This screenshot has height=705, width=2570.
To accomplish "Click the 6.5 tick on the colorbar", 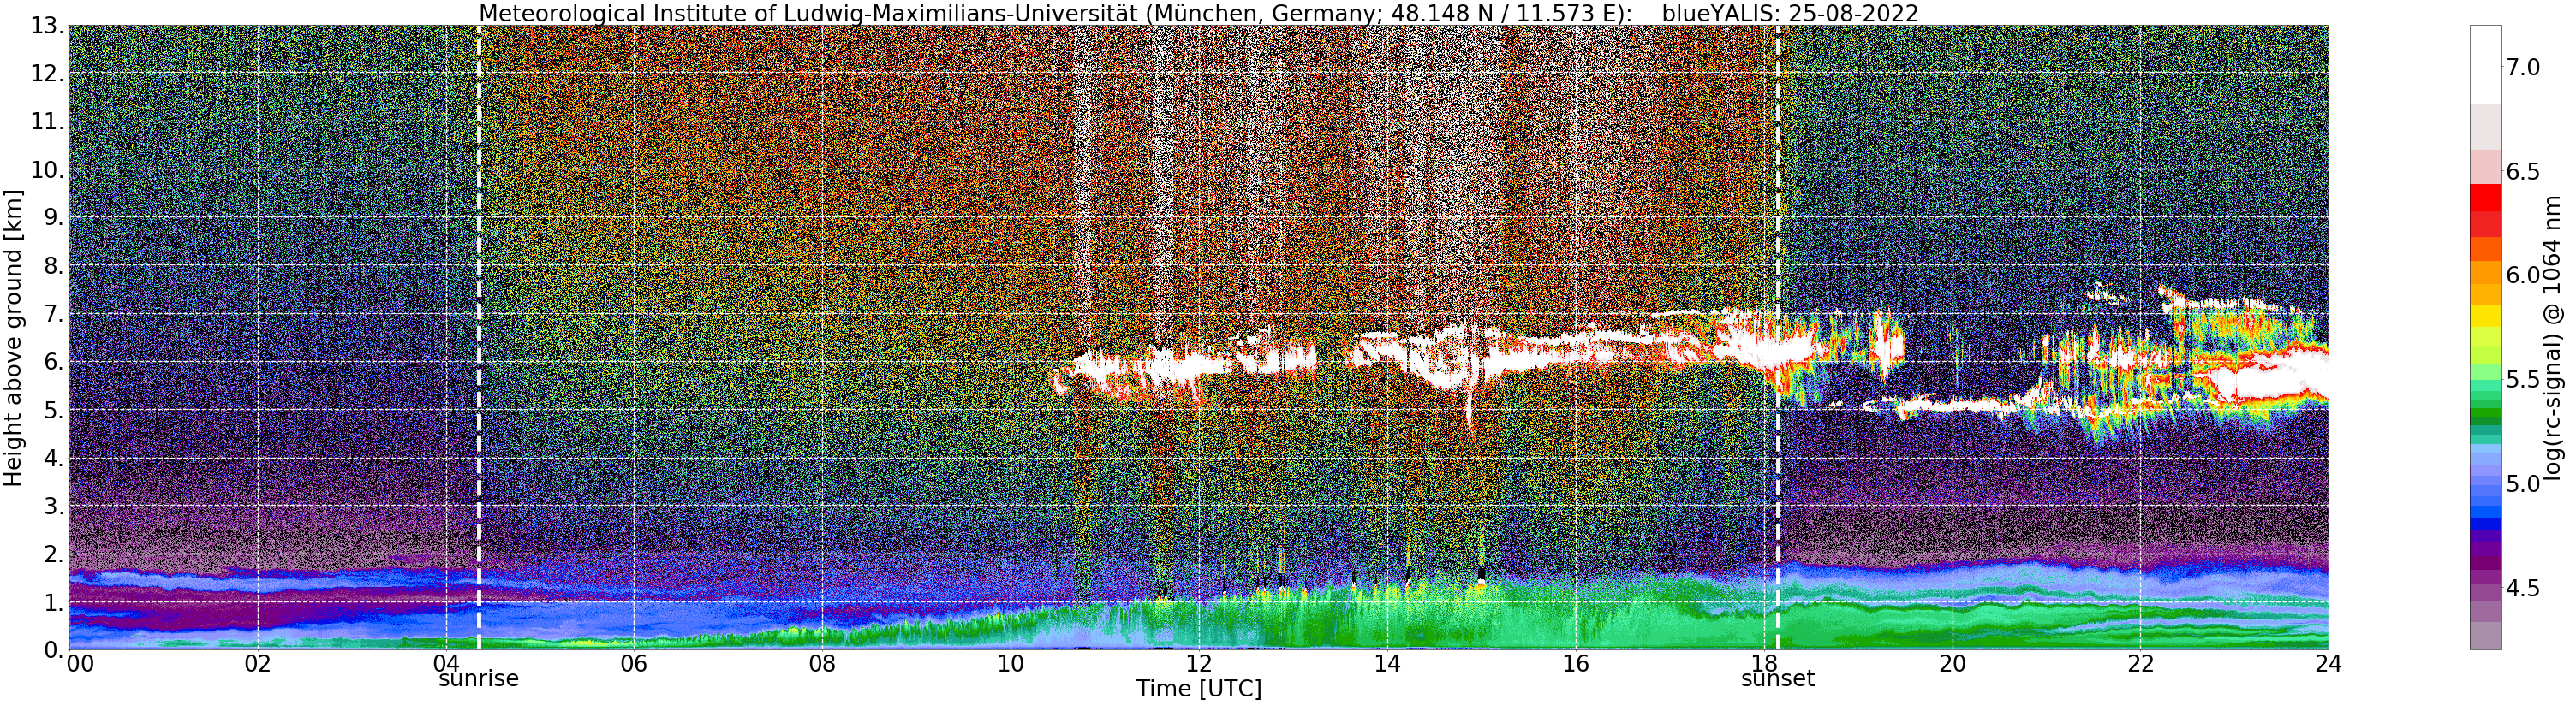I will pos(2523,171).
